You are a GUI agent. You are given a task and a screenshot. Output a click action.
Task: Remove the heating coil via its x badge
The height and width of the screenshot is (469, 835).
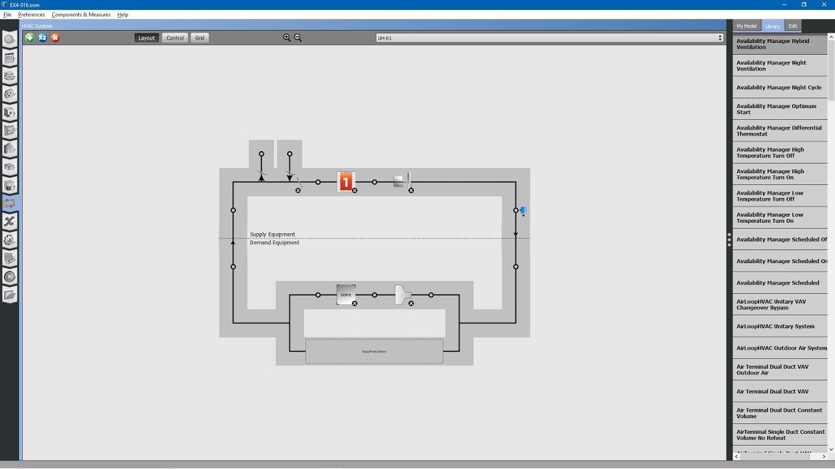click(355, 190)
